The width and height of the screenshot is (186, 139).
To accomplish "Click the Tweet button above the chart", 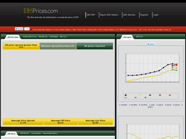I will point(151,44).
